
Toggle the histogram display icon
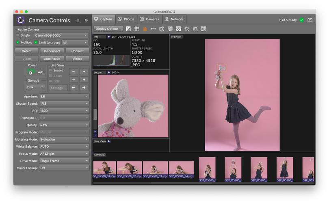(x=145, y=29)
